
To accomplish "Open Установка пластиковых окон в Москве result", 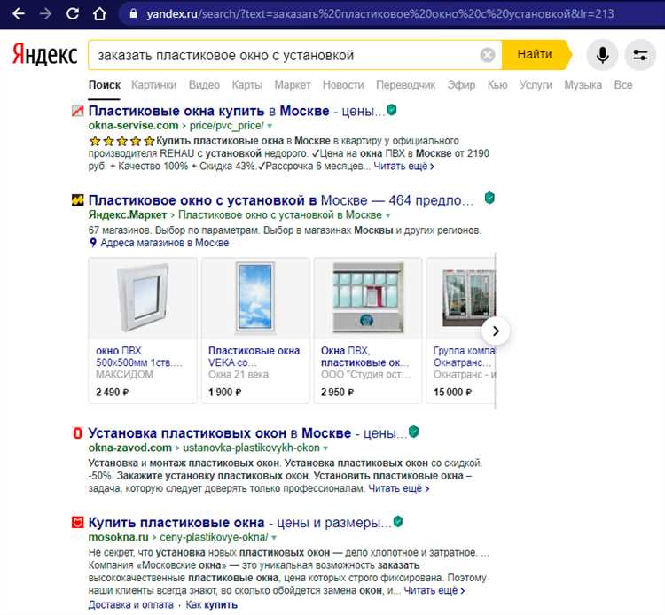I will (247, 433).
